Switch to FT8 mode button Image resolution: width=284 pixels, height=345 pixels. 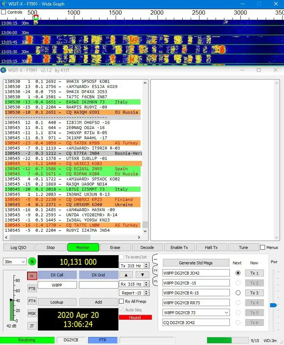pos(32,288)
